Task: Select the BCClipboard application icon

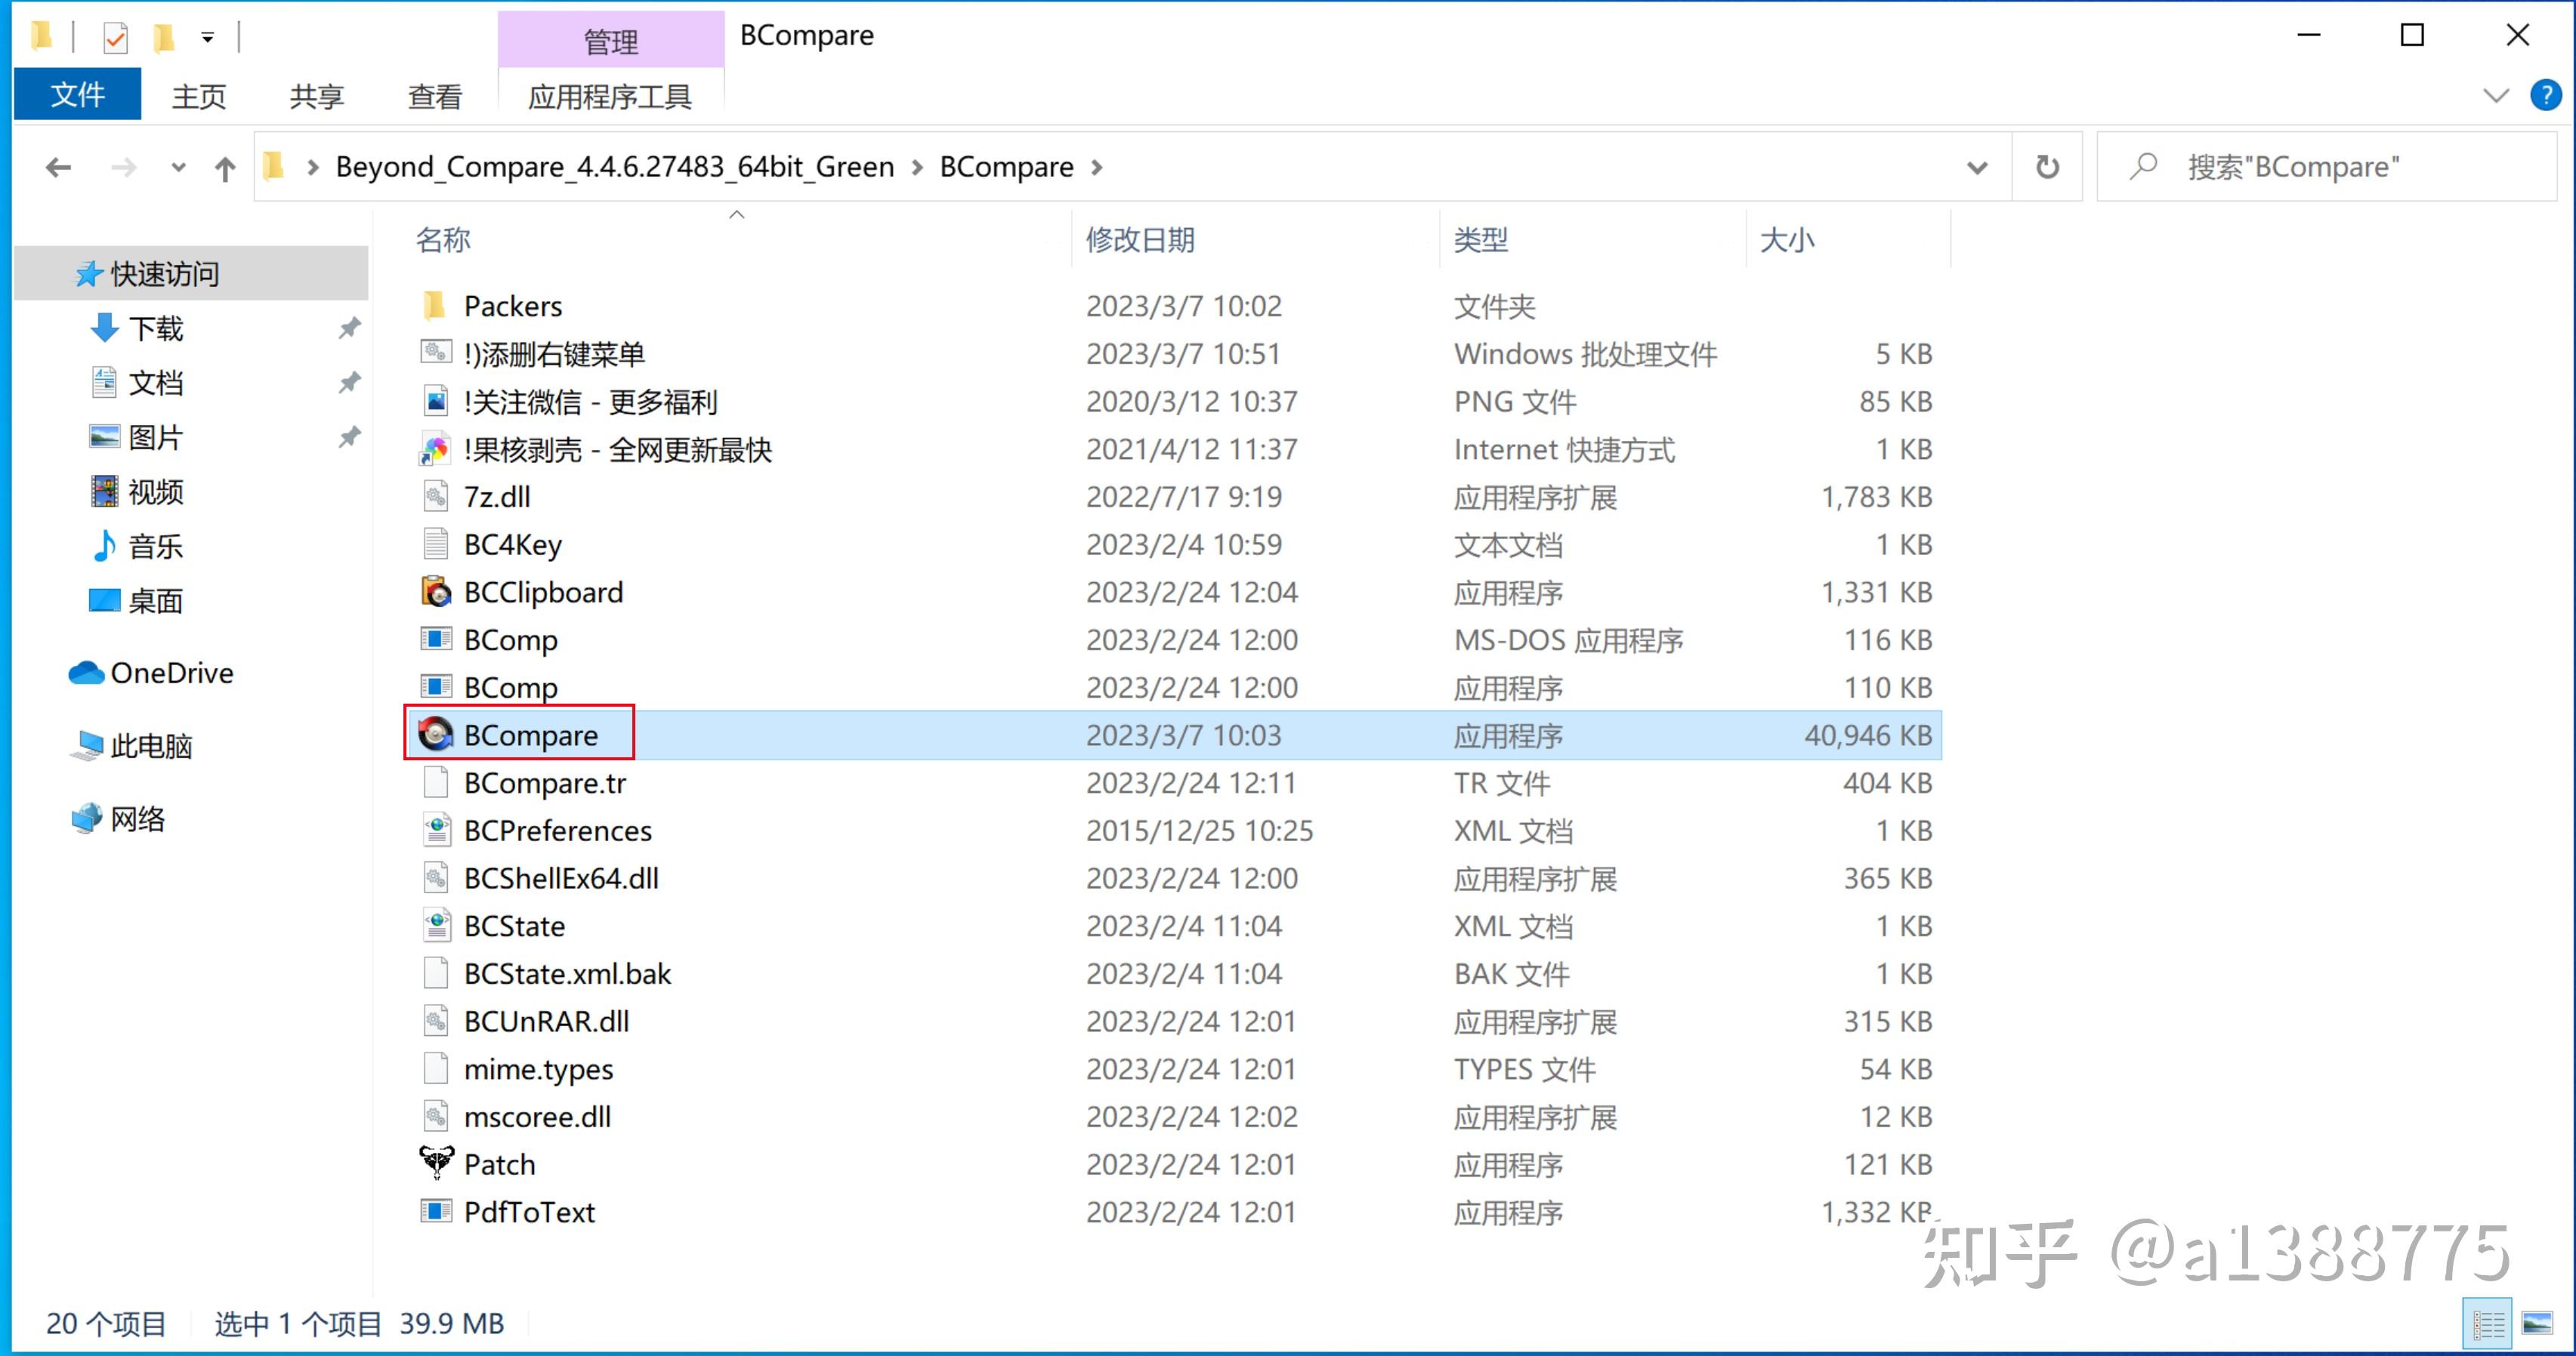Action: pos(435,592)
